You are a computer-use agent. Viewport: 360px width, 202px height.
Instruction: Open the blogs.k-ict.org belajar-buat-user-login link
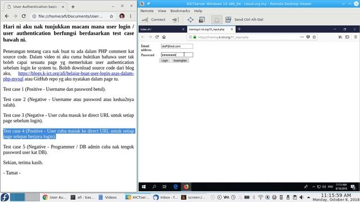(69, 76)
